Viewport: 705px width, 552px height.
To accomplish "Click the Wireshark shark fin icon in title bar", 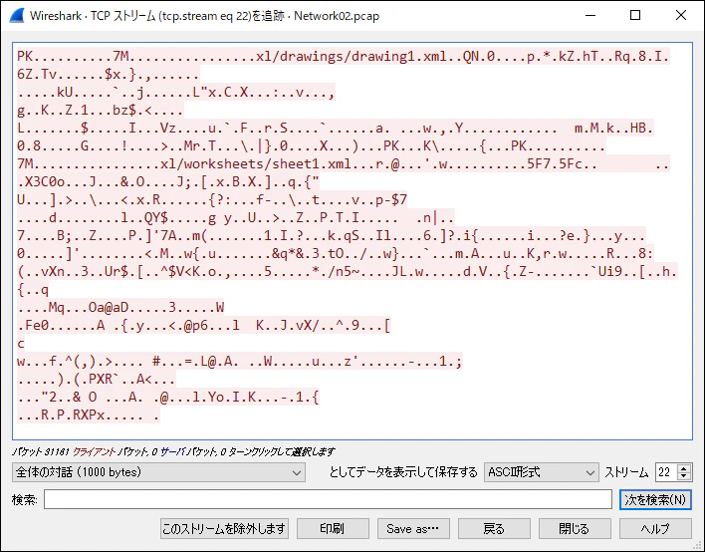I will [x=17, y=16].
